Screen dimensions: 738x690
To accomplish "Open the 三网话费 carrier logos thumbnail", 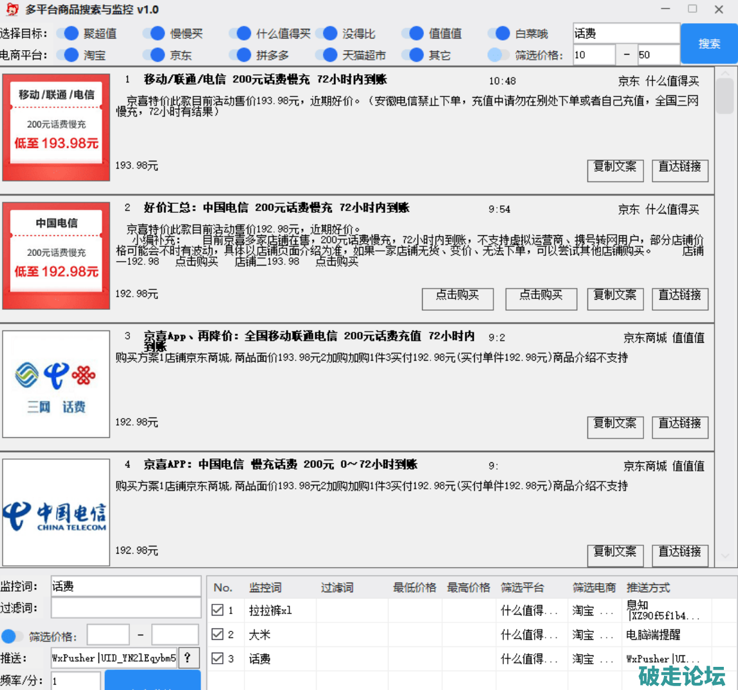I will coord(56,384).
